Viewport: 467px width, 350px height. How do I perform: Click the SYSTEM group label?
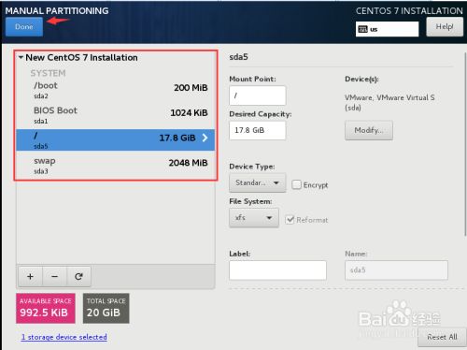coord(48,73)
